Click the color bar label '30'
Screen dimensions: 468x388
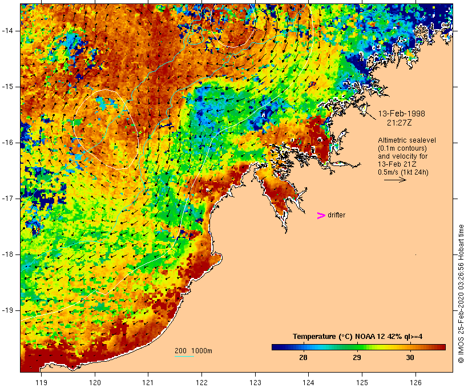point(410,357)
